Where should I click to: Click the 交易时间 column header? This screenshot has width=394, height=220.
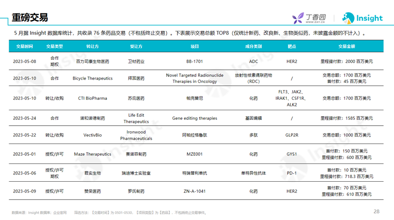24,46
